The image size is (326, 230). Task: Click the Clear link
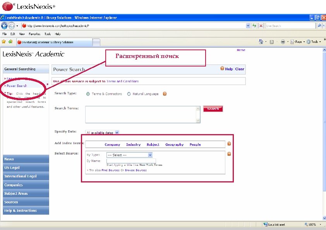coord(240,69)
